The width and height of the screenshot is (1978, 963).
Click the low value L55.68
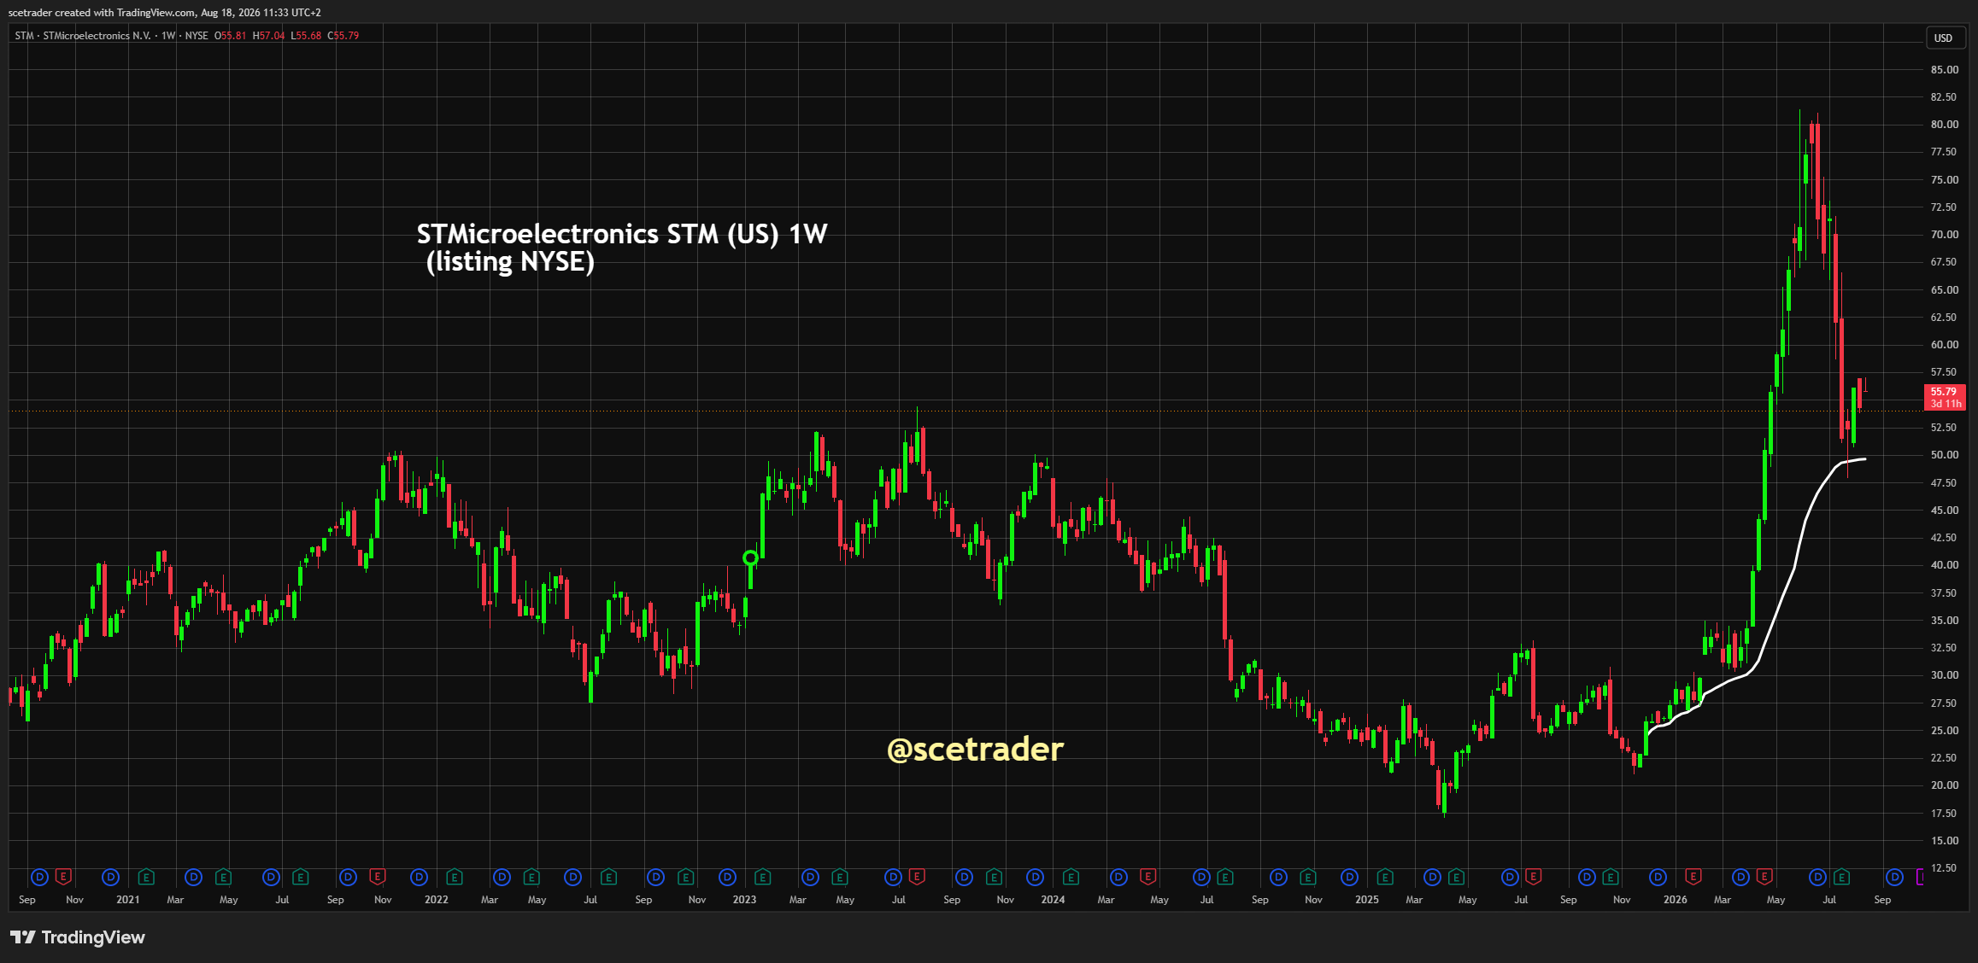point(306,36)
